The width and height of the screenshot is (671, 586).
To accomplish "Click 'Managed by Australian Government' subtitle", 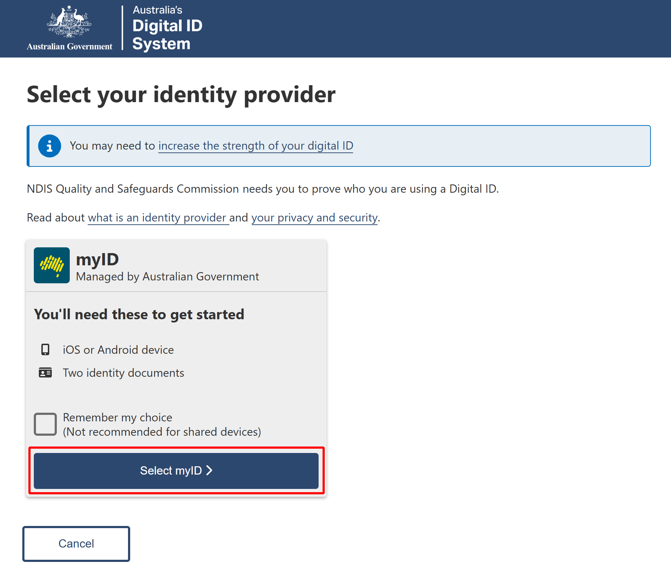I will click(168, 276).
